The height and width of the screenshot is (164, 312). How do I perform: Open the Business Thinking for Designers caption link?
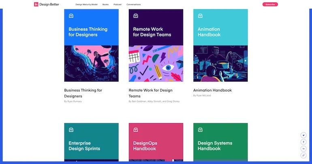(x=83, y=93)
